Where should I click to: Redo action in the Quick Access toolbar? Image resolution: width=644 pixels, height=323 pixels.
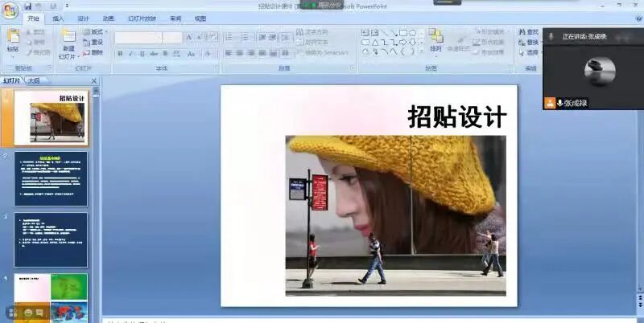tap(53, 6)
